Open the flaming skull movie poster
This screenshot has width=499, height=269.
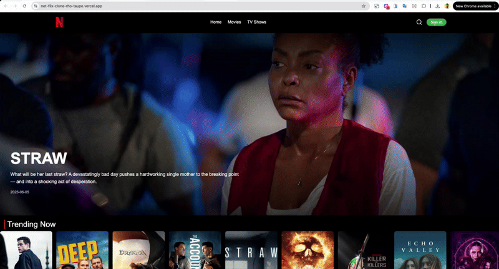pos(308,250)
